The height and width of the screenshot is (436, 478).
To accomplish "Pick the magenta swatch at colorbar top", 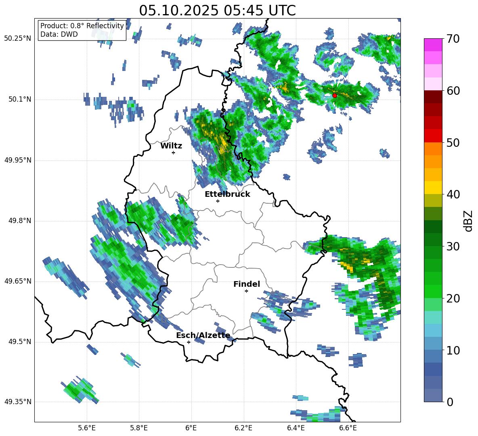I will [433, 45].
